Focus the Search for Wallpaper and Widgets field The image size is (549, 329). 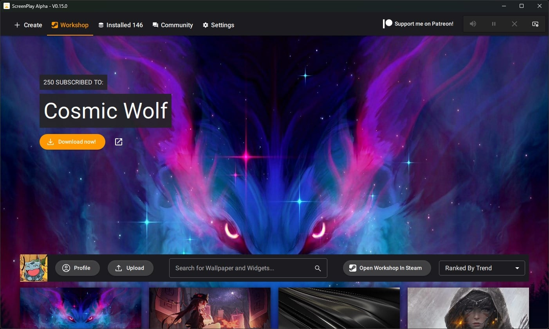[x=243, y=268]
